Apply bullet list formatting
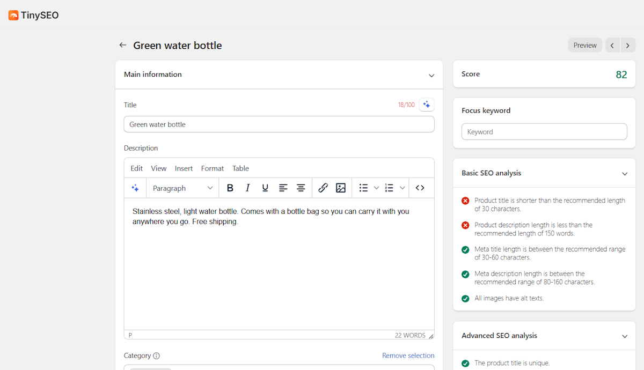The image size is (644, 370). point(363,188)
